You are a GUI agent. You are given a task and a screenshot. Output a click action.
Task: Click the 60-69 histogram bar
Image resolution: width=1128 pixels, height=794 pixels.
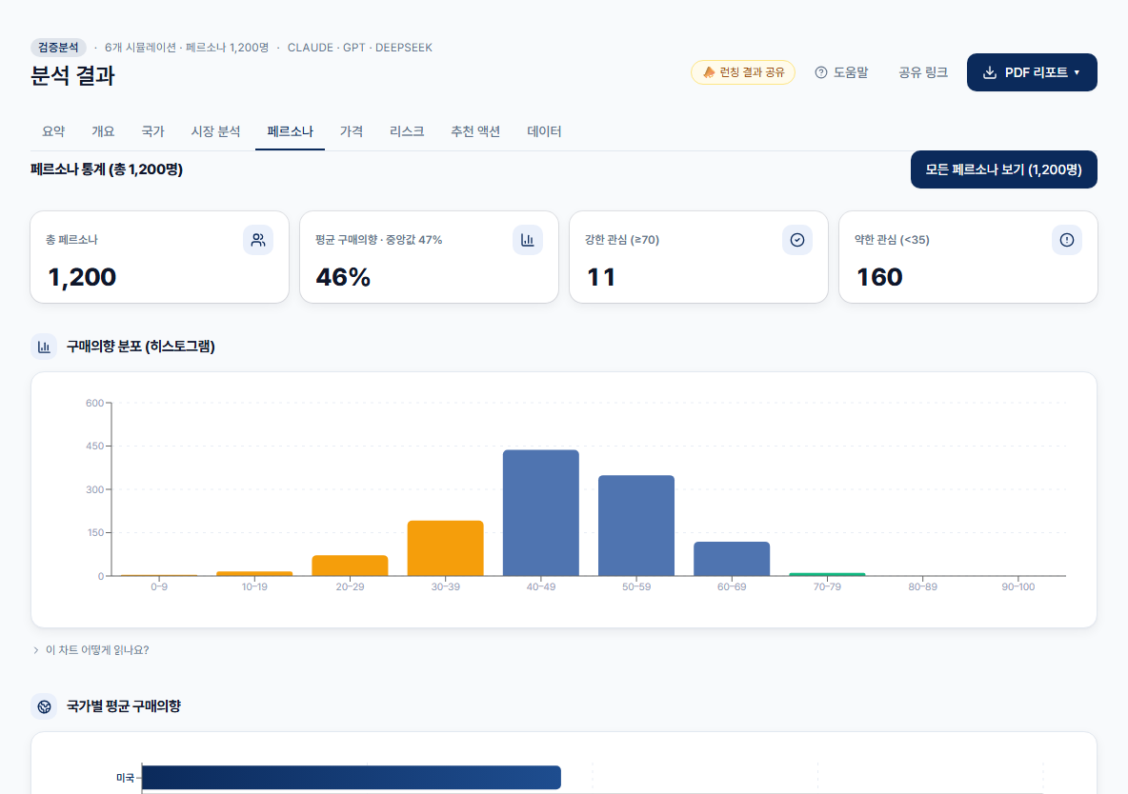(732, 559)
